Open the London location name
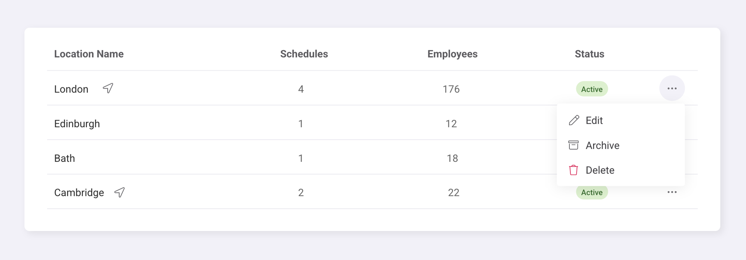 point(71,89)
